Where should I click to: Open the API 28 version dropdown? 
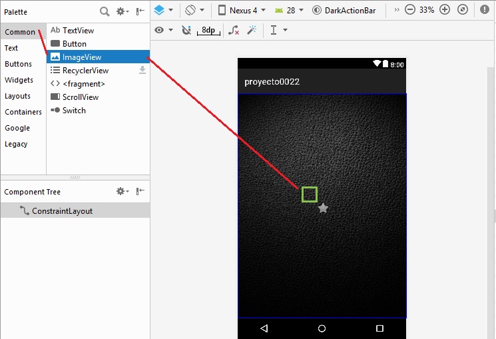pos(290,10)
